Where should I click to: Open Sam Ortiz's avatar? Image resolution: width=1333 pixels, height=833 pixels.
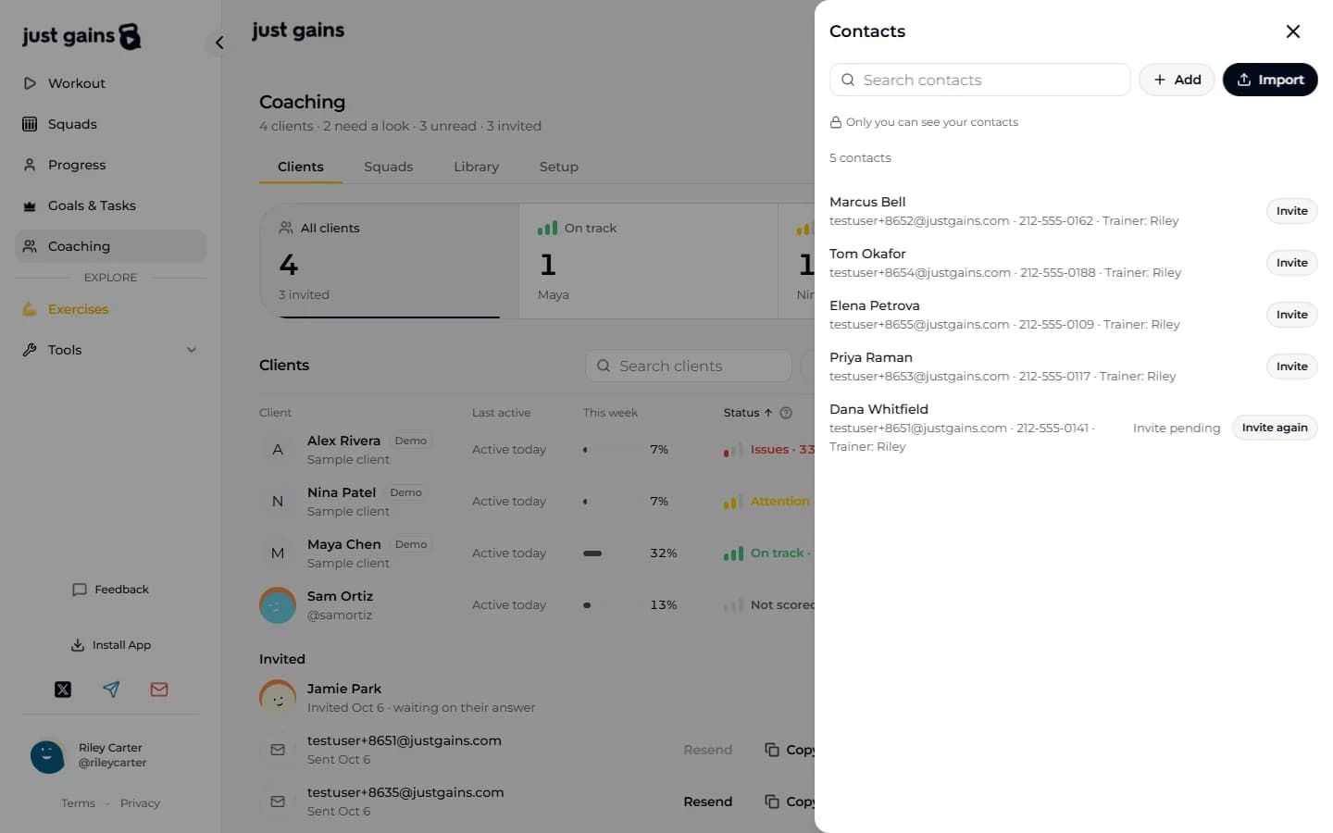(278, 605)
